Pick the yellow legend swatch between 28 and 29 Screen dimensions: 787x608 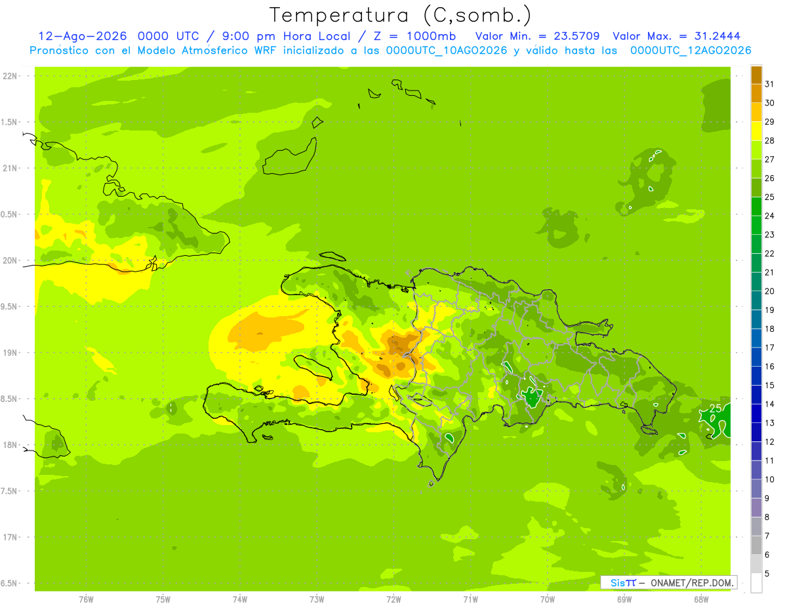coord(756,131)
